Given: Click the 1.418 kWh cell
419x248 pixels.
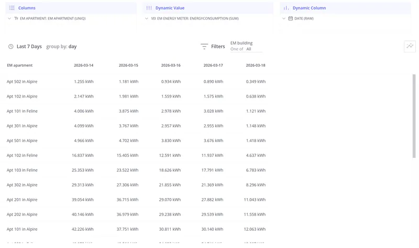Looking at the screenshot, I should 256,141.
